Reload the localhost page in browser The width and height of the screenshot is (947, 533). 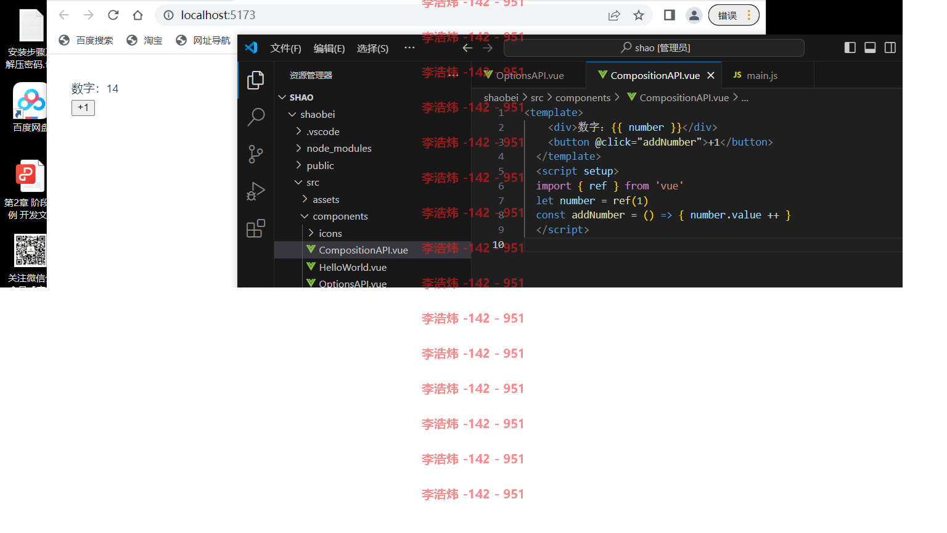(x=113, y=15)
